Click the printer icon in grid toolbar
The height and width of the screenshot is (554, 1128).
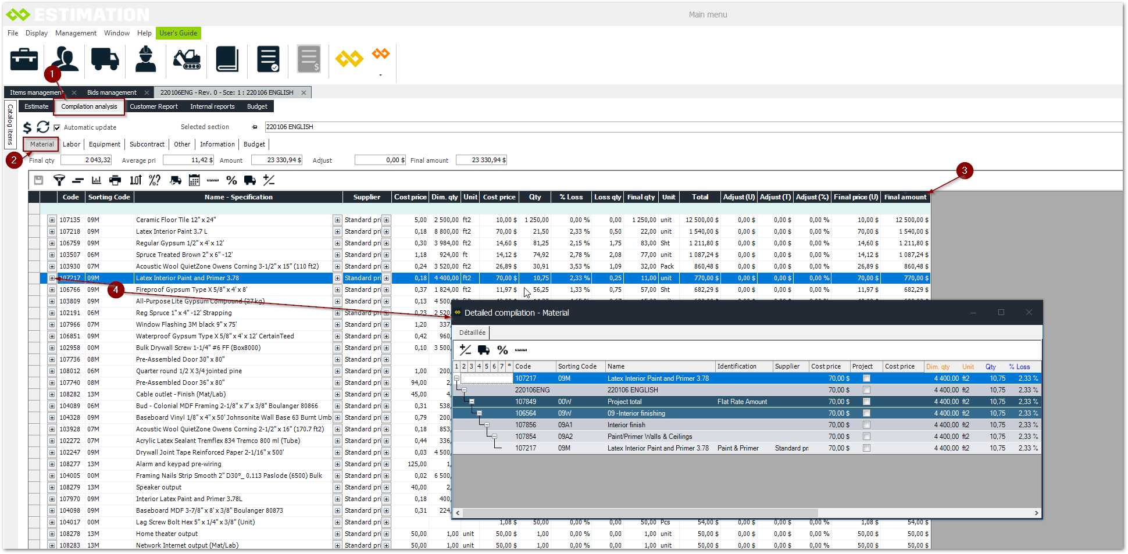click(x=115, y=180)
